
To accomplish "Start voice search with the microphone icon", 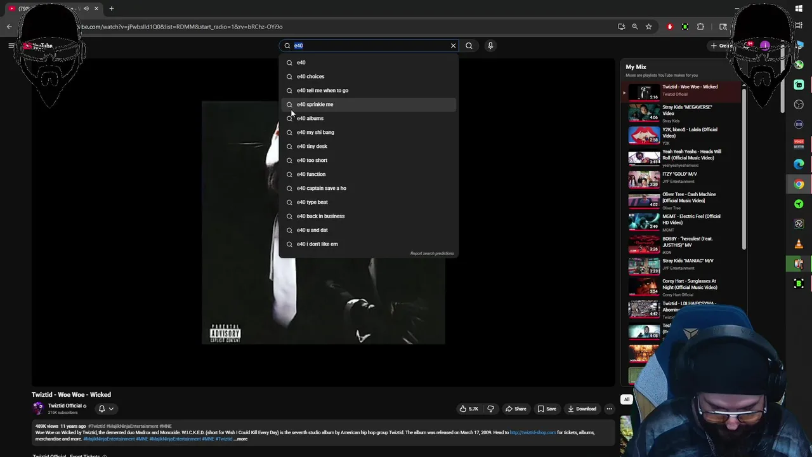I will click(490, 46).
